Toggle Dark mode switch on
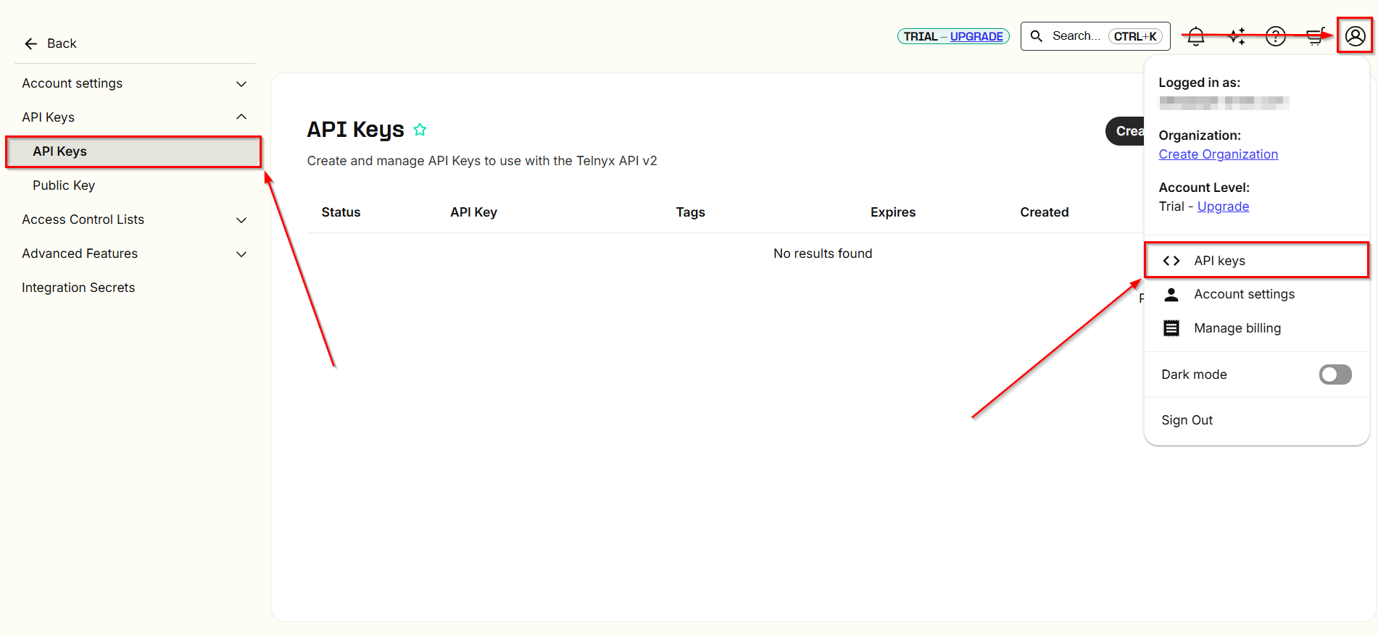 [x=1335, y=375]
